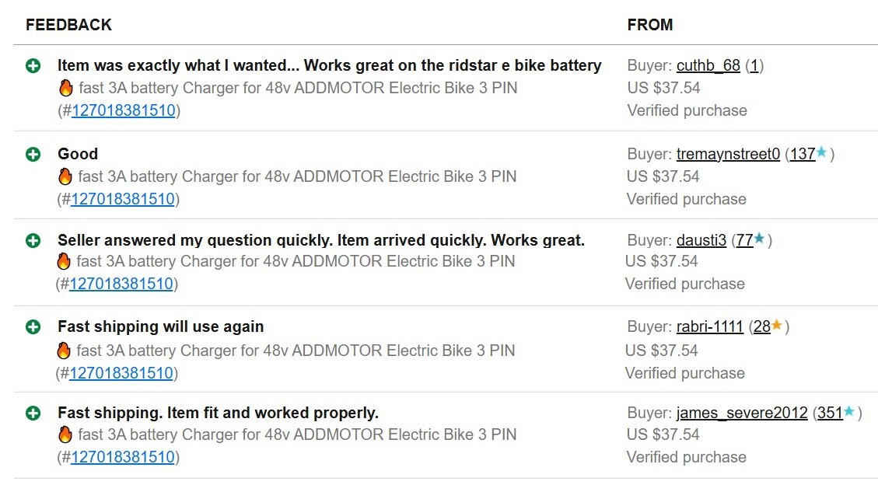This screenshot has width=878, height=485.
Task: Open feedback score 351 for james_severe2012
Action: click(x=830, y=413)
